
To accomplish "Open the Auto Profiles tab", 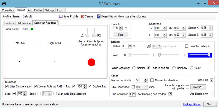I will pyautogui.click(x=35, y=10).
